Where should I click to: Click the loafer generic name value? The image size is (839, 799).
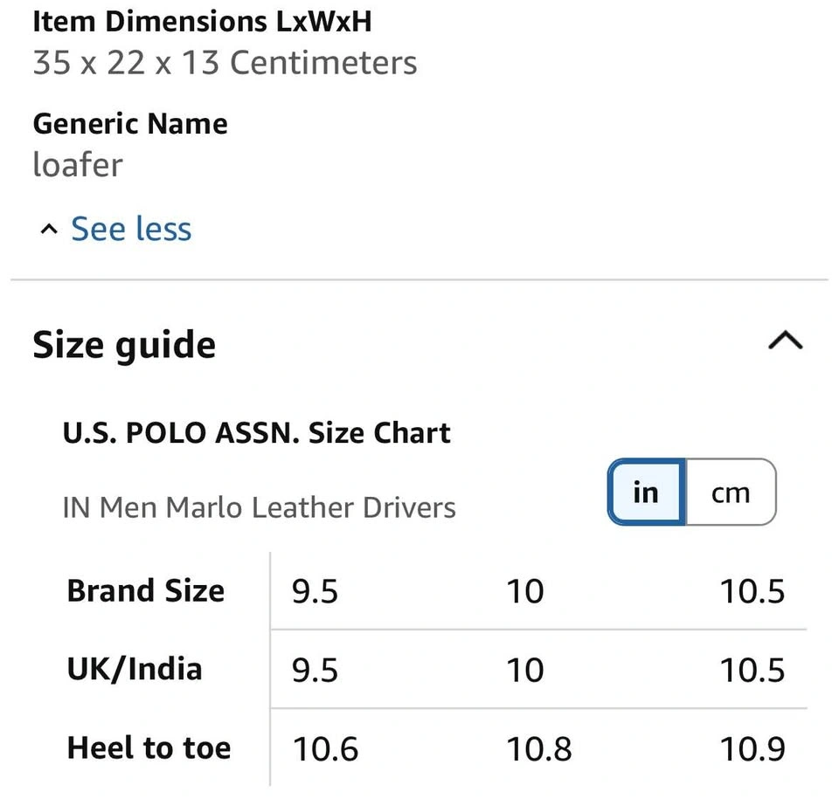coord(78,164)
